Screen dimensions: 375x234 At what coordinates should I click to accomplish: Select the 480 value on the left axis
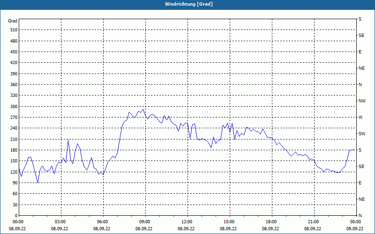coord(14,41)
